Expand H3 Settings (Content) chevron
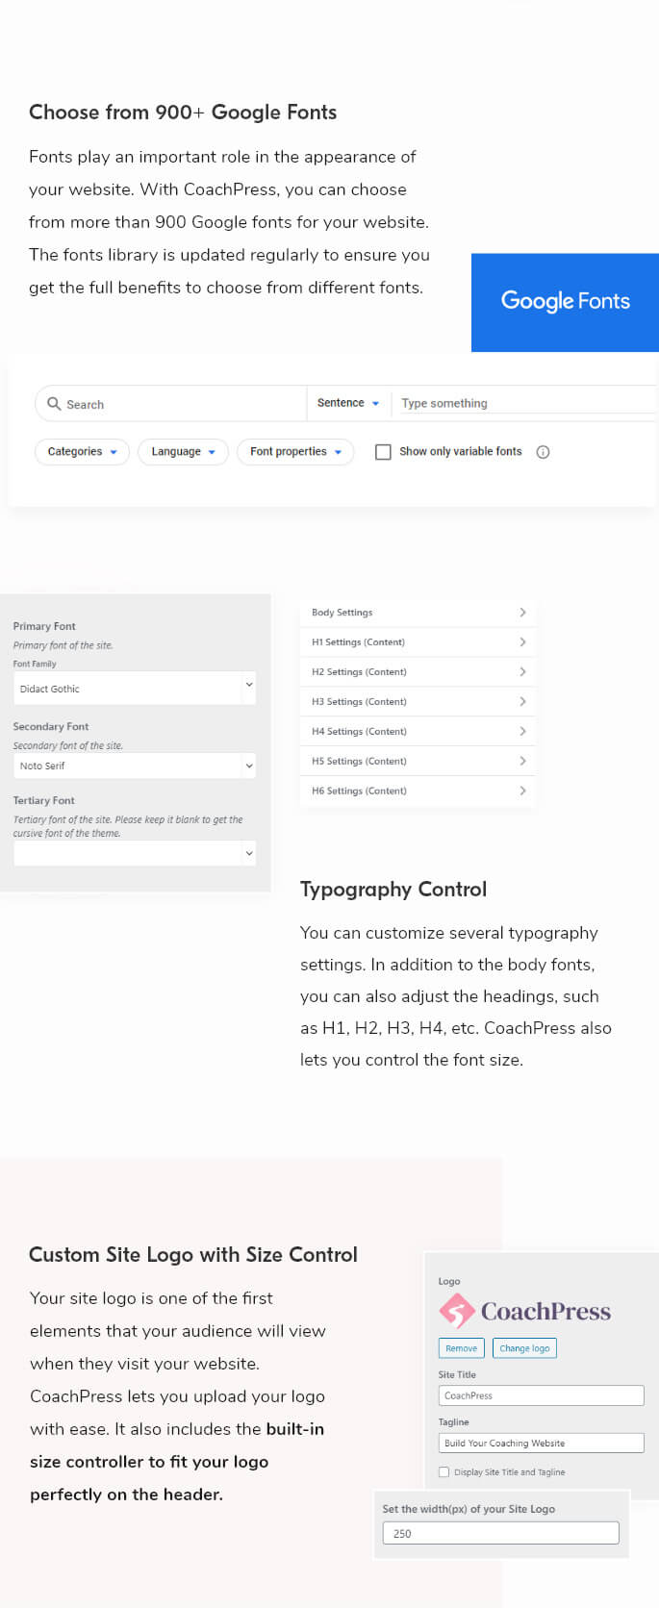Viewport: 659px width, 1608px height. click(522, 702)
